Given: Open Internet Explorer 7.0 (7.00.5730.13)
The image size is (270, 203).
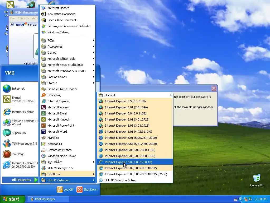Looking at the screenshot, I should click(135, 162).
